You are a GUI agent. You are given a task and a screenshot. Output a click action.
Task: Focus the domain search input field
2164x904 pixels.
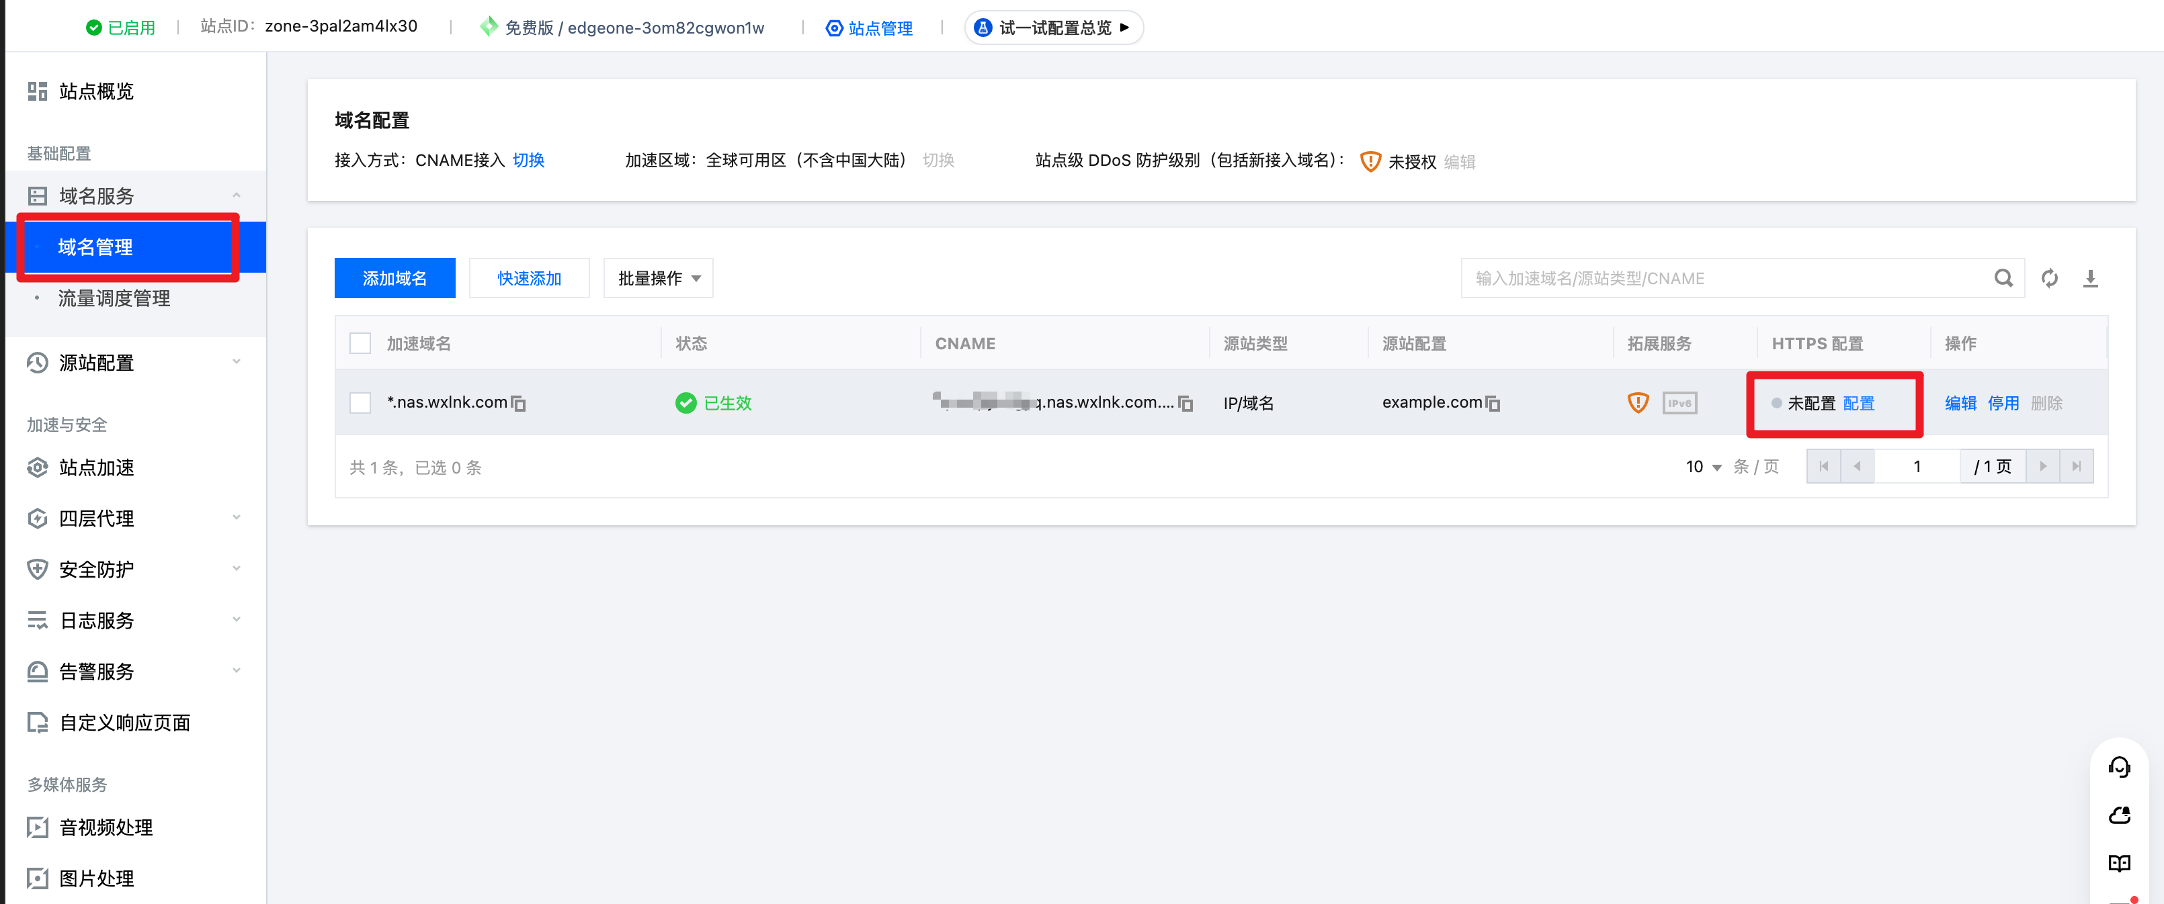click(x=1722, y=278)
